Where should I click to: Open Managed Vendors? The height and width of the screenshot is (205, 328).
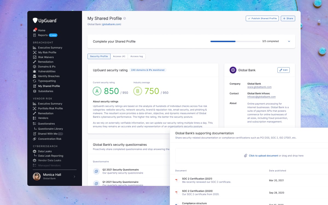[x=46, y=165]
